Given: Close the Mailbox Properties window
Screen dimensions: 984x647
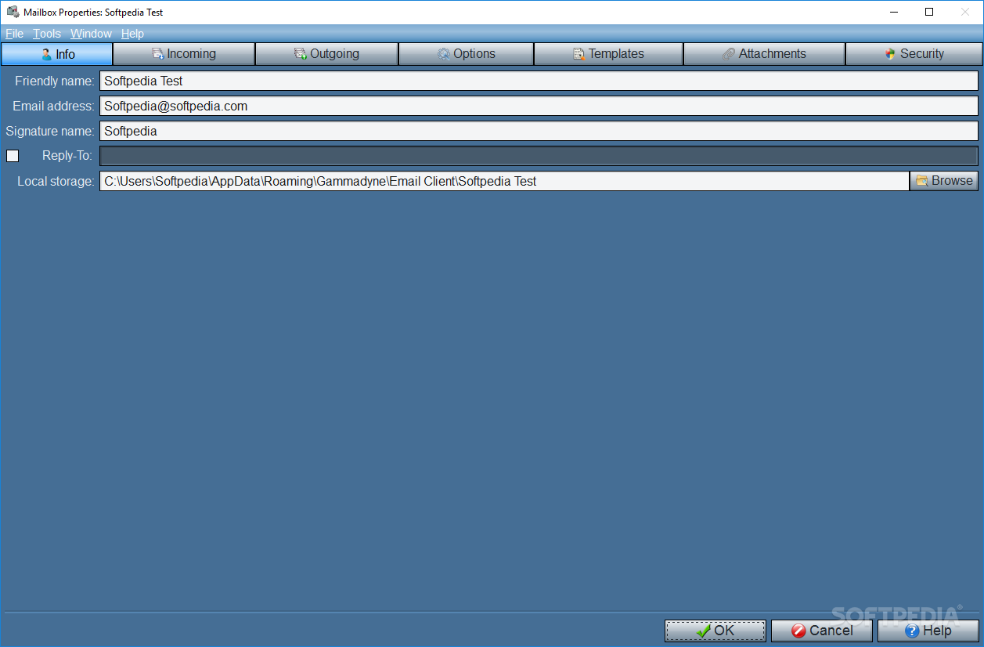Looking at the screenshot, I should pos(964,12).
